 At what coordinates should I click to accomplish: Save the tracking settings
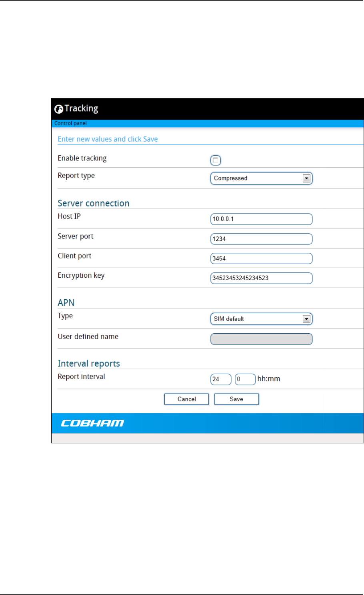click(x=236, y=399)
